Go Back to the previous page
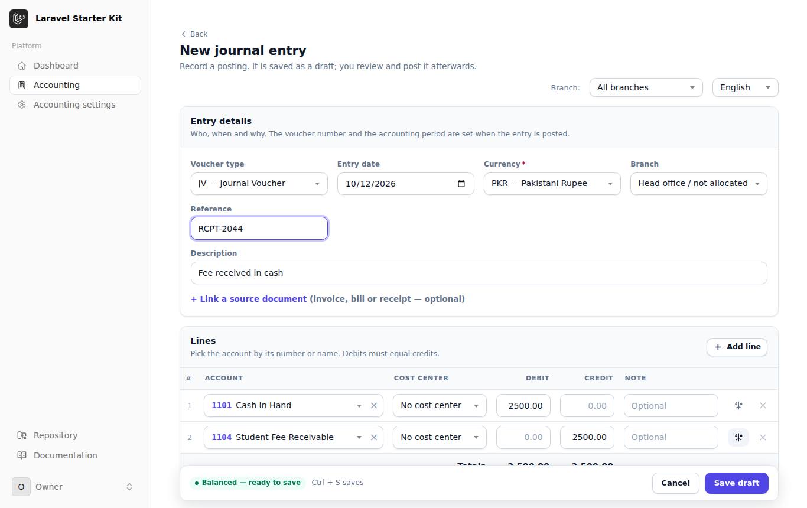 [x=194, y=34]
